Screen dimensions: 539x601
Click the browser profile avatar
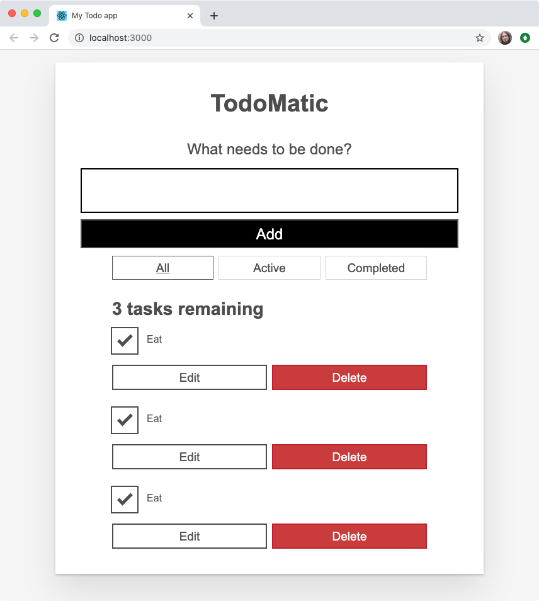click(x=504, y=38)
